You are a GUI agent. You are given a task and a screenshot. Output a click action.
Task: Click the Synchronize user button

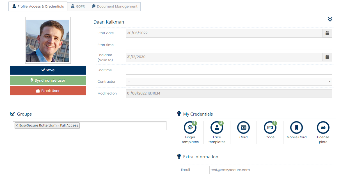click(48, 81)
